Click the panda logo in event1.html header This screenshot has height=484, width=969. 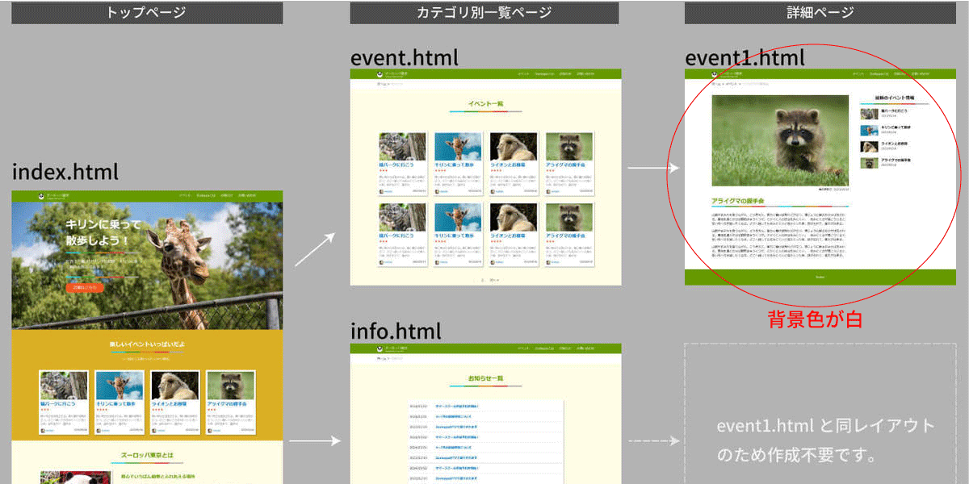[x=715, y=74]
